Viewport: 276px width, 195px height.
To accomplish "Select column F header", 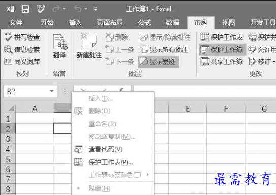I will pyautogui.click(x=226, y=109).
